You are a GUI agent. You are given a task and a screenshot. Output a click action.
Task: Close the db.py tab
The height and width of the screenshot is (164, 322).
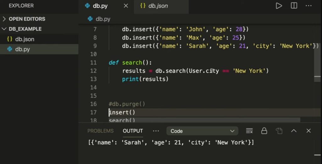126,6
